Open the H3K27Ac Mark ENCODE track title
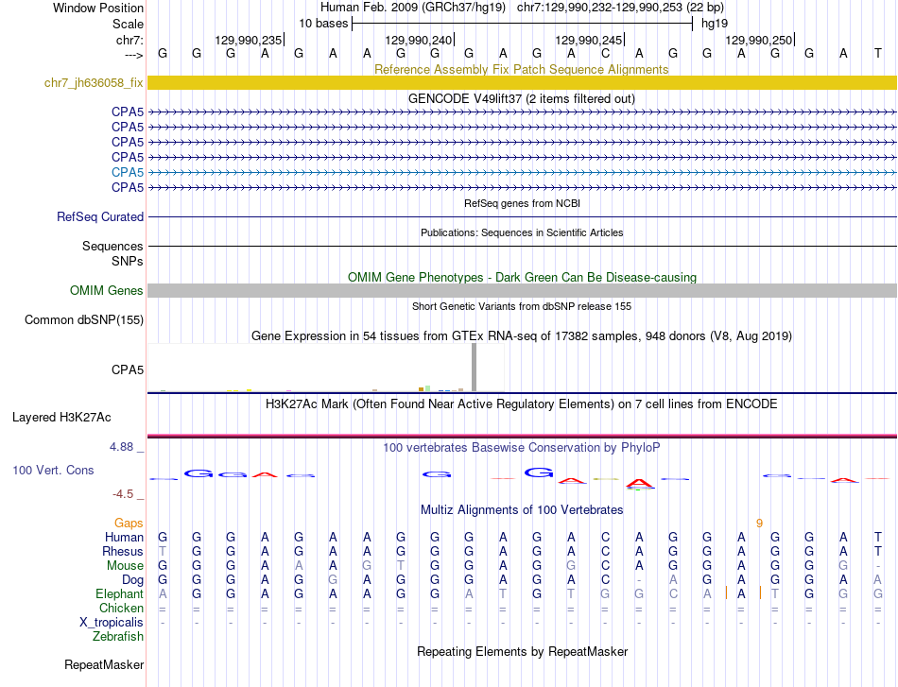This screenshot has width=898, height=687. coord(521,404)
